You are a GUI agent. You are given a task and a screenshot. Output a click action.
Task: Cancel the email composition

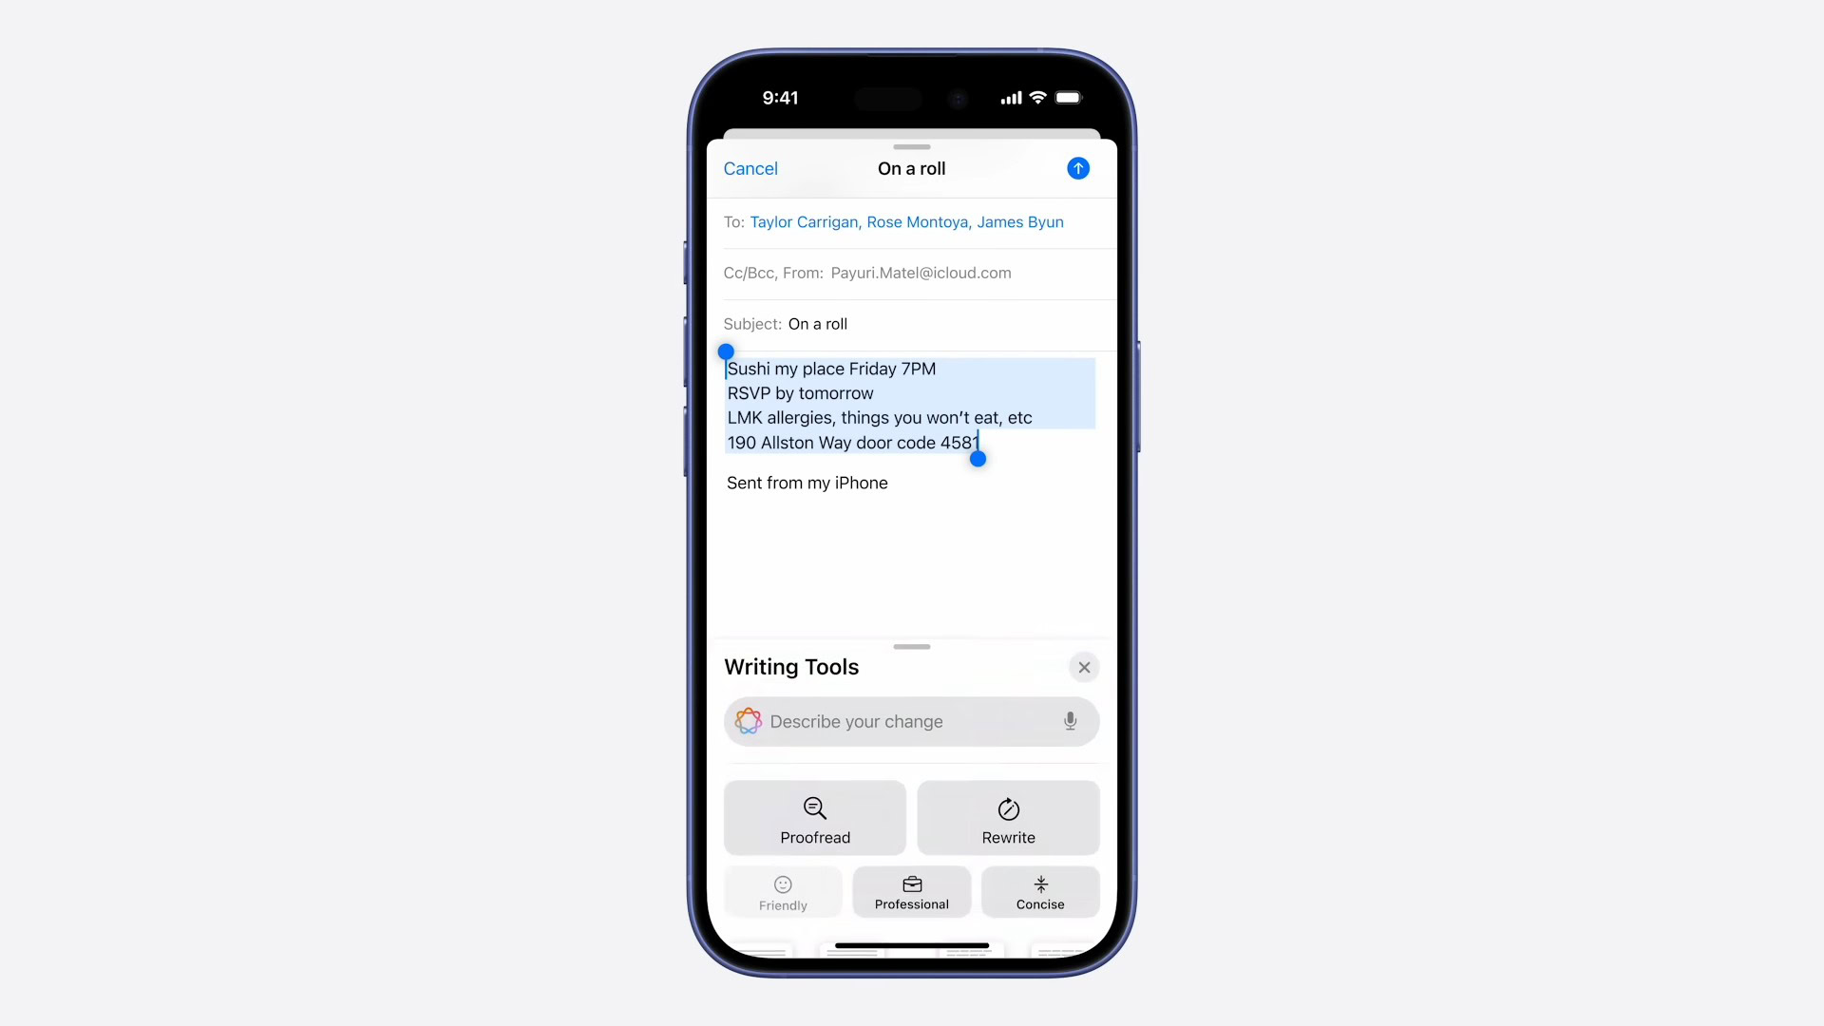tap(750, 168)
